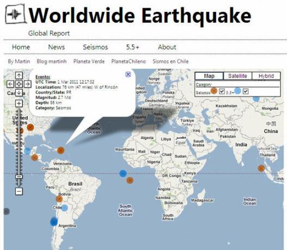Follow the Blog martinh link
The image size is (287, 250).
pyautogui.click(x=52, y=61)
